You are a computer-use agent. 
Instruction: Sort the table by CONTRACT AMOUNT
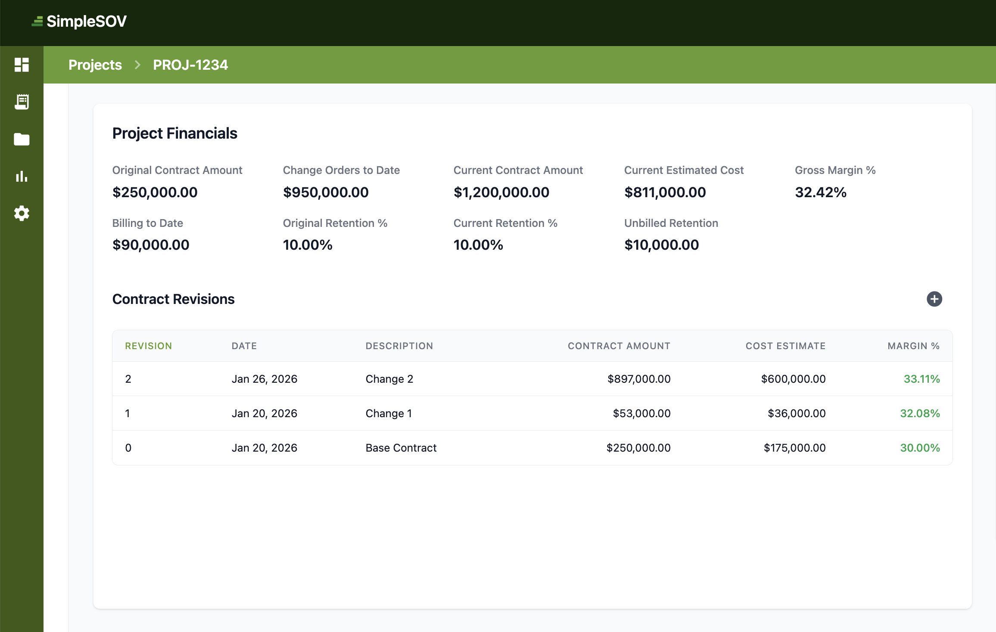[x=619, y=346]
